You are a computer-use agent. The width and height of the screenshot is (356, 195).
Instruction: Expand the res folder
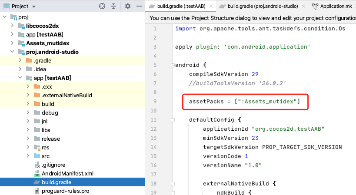click(x=28, y=147)
